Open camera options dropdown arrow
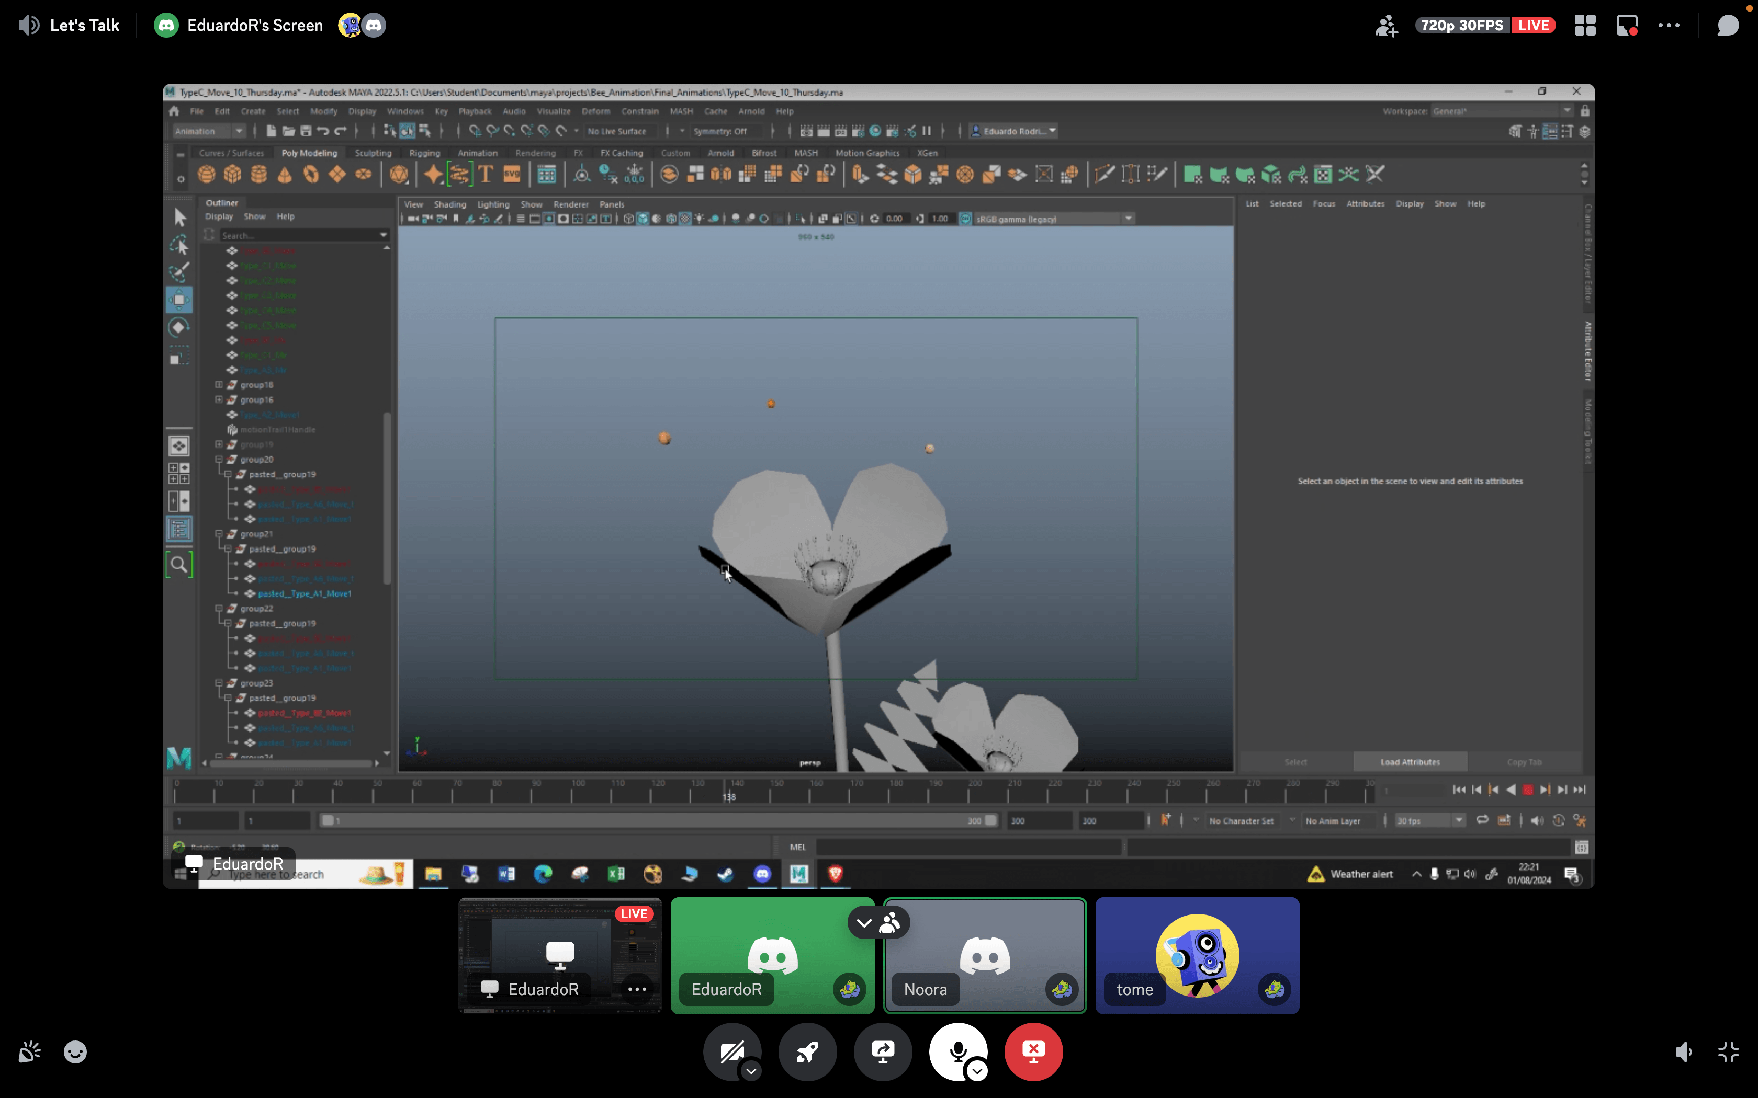This screenshot has width=1758, height=1098. coord(752,1070)
